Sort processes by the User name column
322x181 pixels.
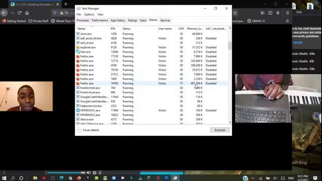165,29
